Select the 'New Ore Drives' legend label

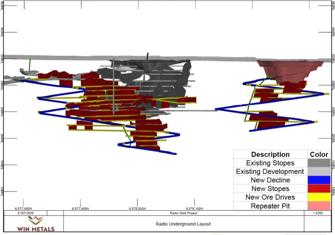click(x=270, y=197)
